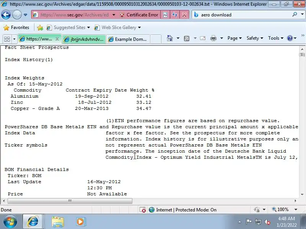Open Windows Media Player from taskbar
Screen dimensions: 306x229
(80, 222)
